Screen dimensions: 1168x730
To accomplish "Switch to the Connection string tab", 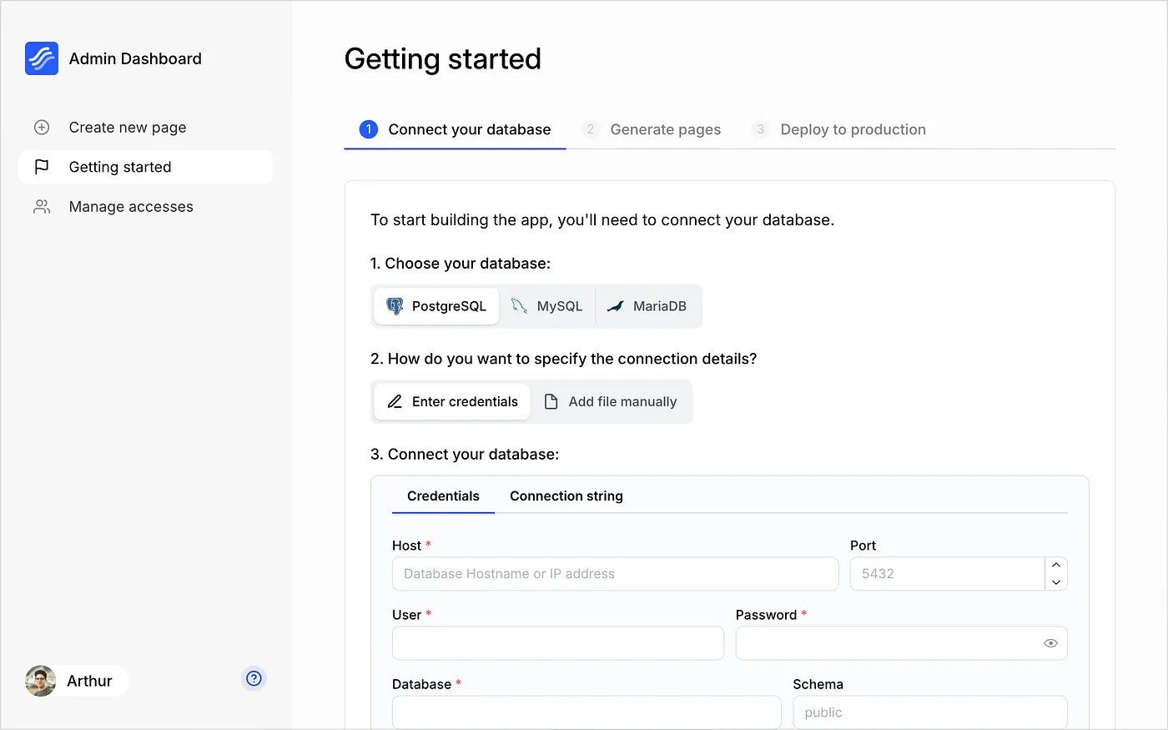I will pos(566,496).
